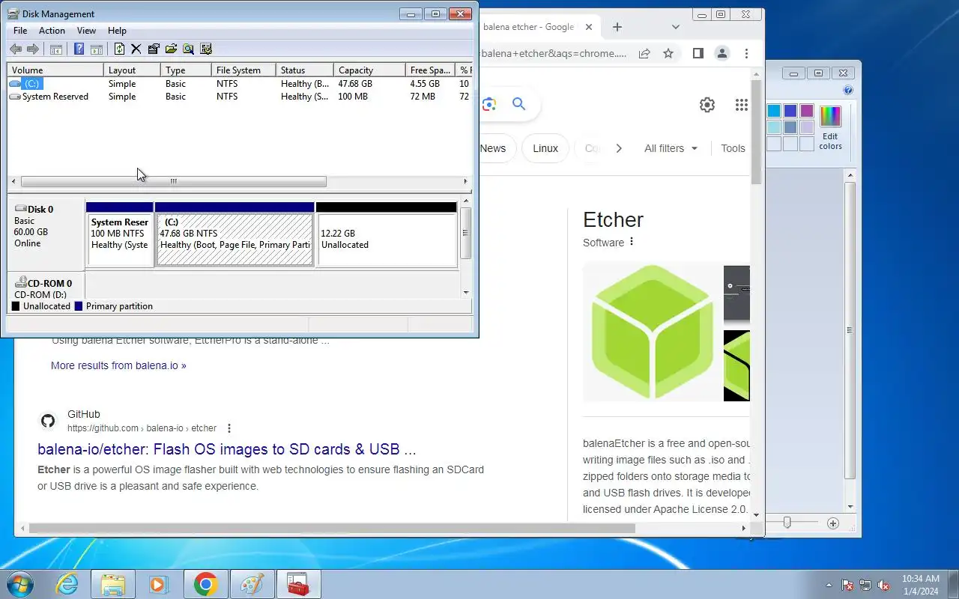Click the Google Lens camera icon
Viewport: 959px width, 599px height.
tap(490, 104)
